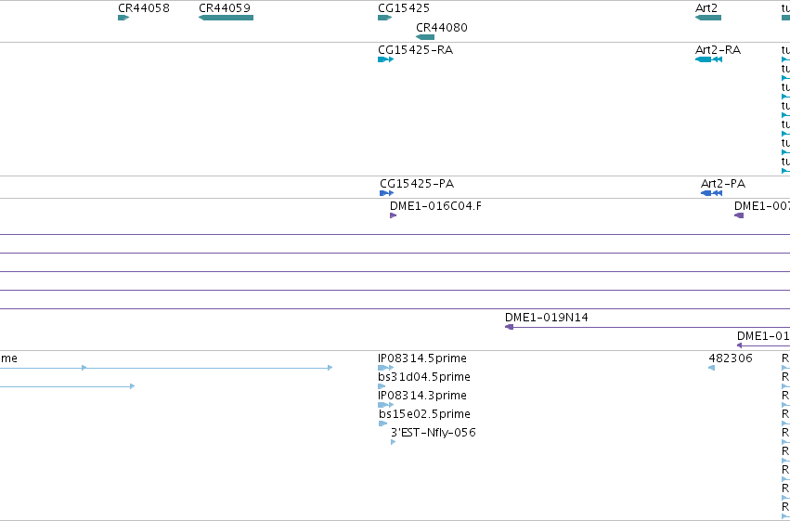Viewport: 790px width, 521px height.
Task: Click the DME1-019N14 label
Action: [546, 318]
